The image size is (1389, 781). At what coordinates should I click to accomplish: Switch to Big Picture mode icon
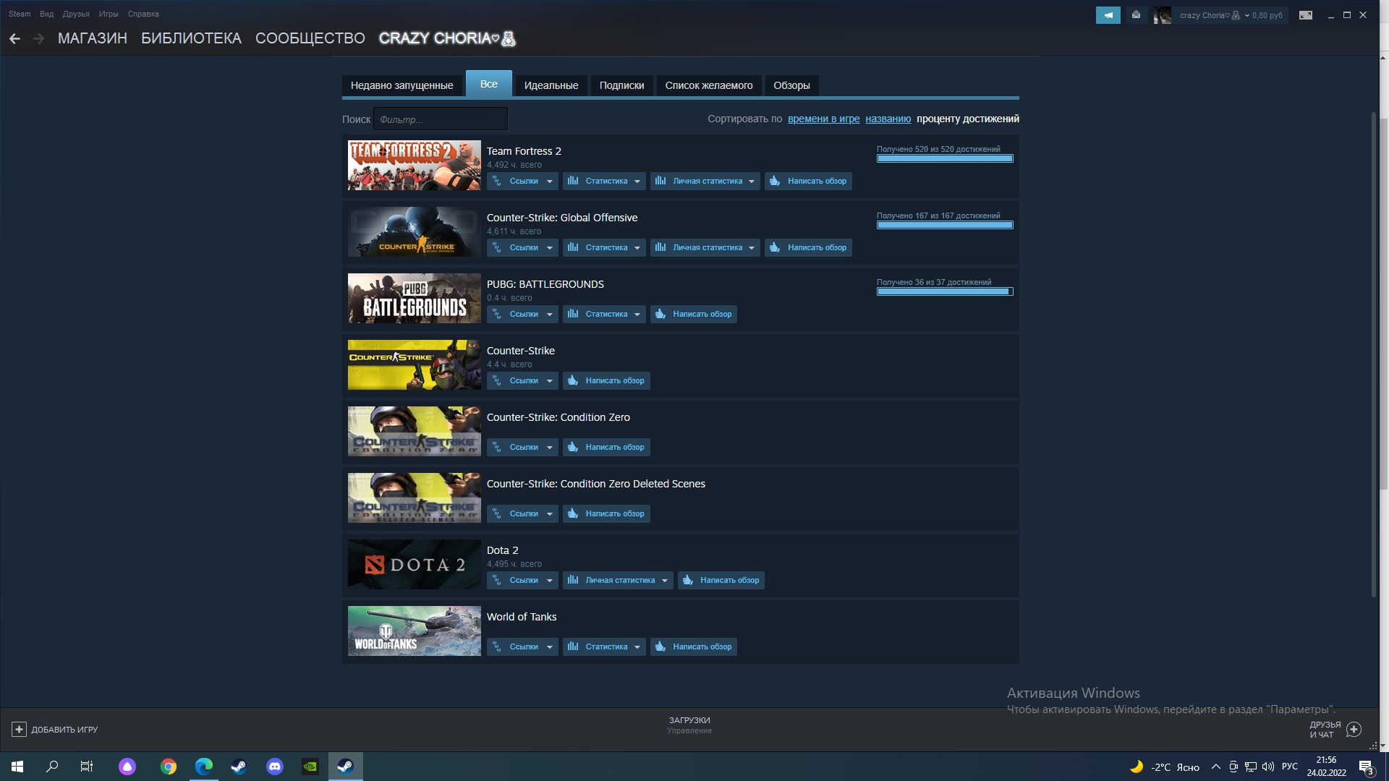tap(1306, 15)
